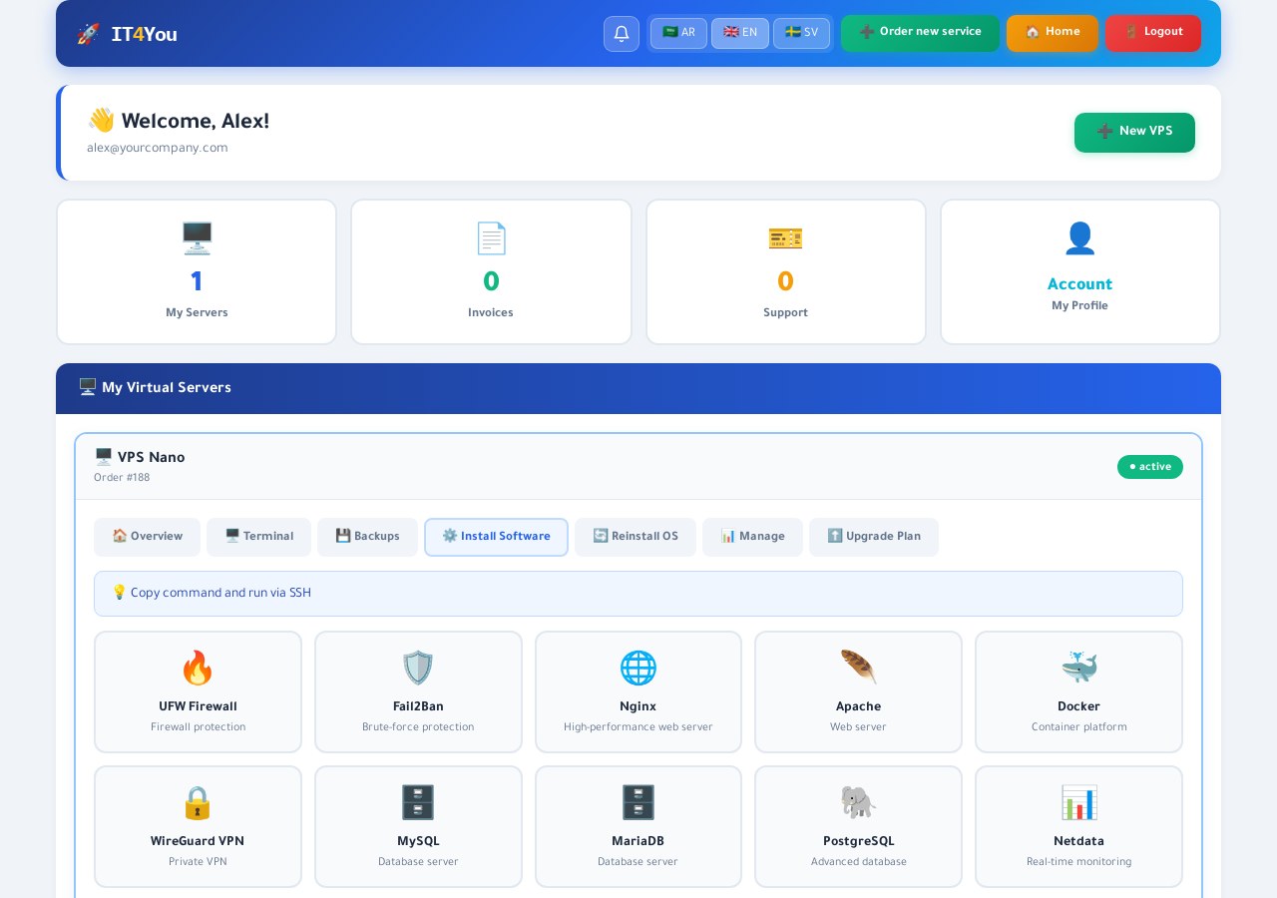Switch to the Backups tab
The image size is (1277, 898).
coord(367,537)
